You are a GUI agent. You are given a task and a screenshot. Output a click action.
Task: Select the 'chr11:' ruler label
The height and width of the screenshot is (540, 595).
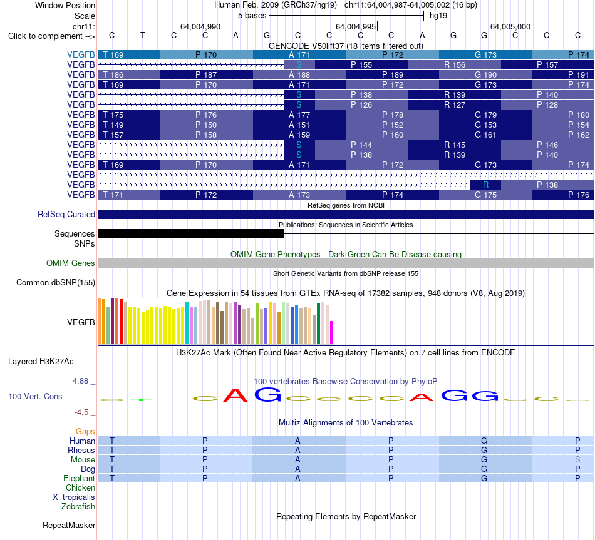click(x=84, y=26)
